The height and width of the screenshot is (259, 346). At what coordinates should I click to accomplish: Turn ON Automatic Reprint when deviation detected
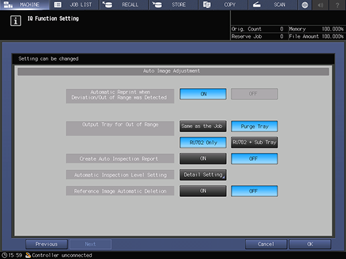203,94
